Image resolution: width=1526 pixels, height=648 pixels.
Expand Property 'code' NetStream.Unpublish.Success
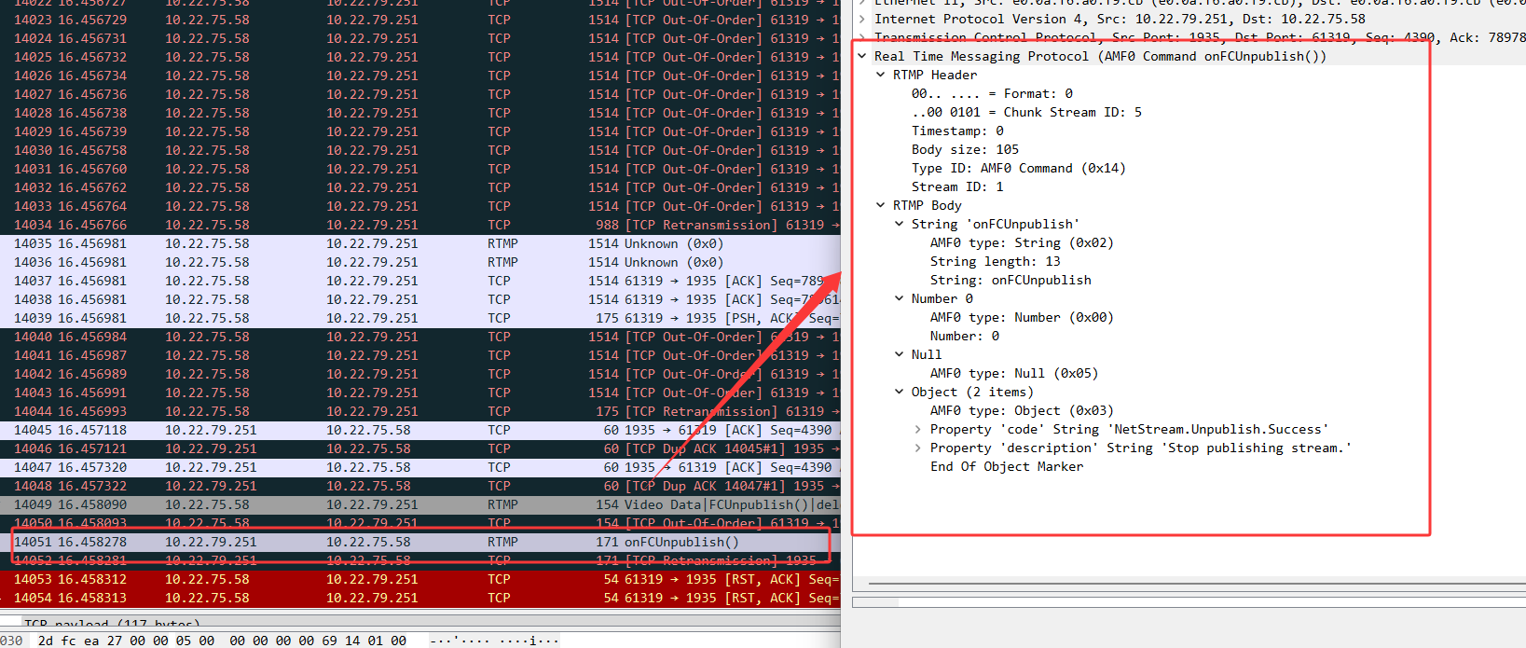coord(918,429)
